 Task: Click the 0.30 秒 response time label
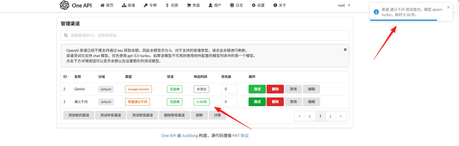(202, 102)
